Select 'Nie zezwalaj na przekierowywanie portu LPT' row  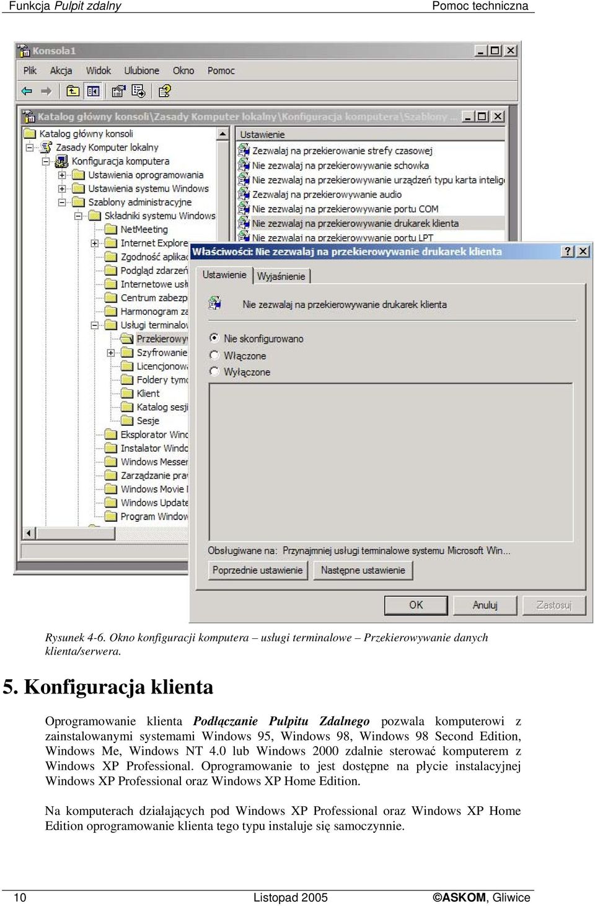point(371,237)
